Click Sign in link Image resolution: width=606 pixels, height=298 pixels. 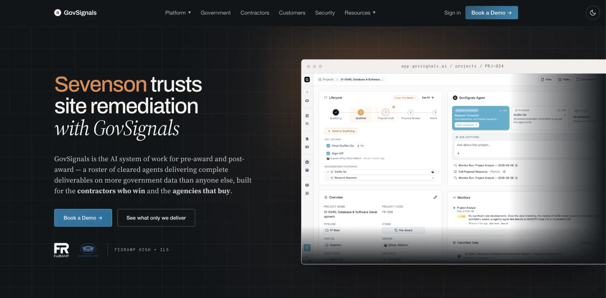[452, 13]
